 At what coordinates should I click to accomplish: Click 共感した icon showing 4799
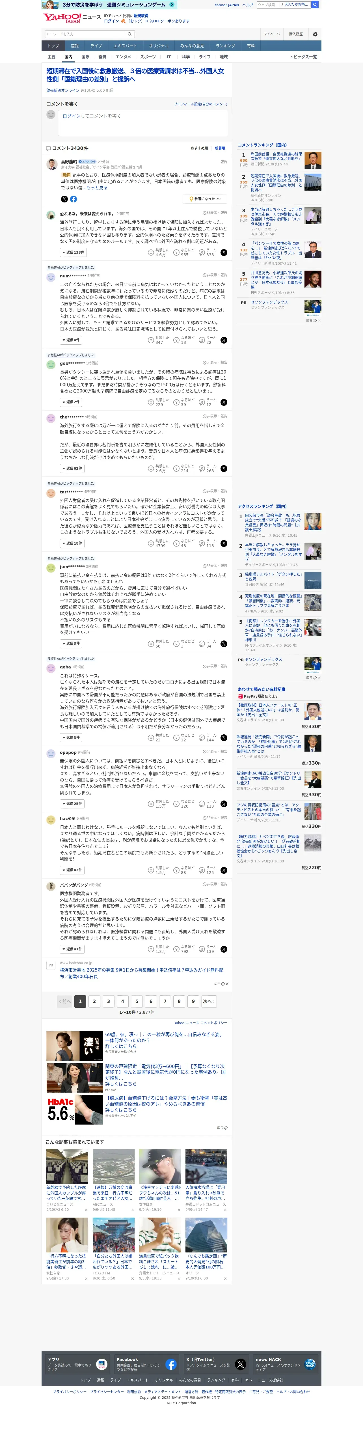(x=151, y=543)
